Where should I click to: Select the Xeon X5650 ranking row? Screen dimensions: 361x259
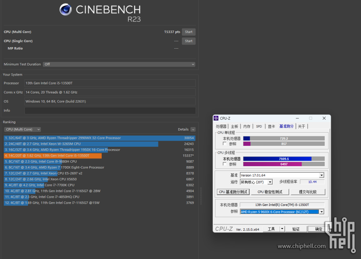(x=99, y=179)
